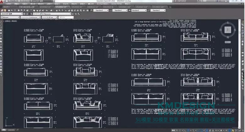245x132 pixels.
Task: Switch to the Layout1 tab
Action: point(11,130)
